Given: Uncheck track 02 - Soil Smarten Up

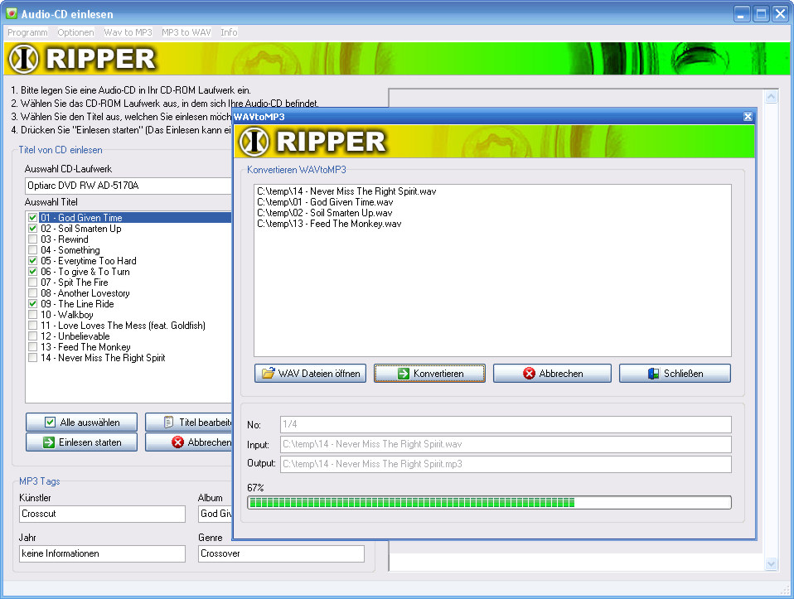Looking at the screenshot, I should (32, 229).
